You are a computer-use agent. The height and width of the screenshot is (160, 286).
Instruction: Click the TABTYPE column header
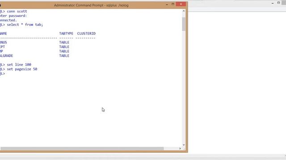[66, 33]
